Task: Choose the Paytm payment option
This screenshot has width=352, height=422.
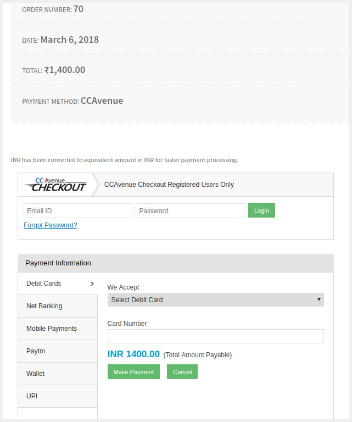Action: point(58,351)
